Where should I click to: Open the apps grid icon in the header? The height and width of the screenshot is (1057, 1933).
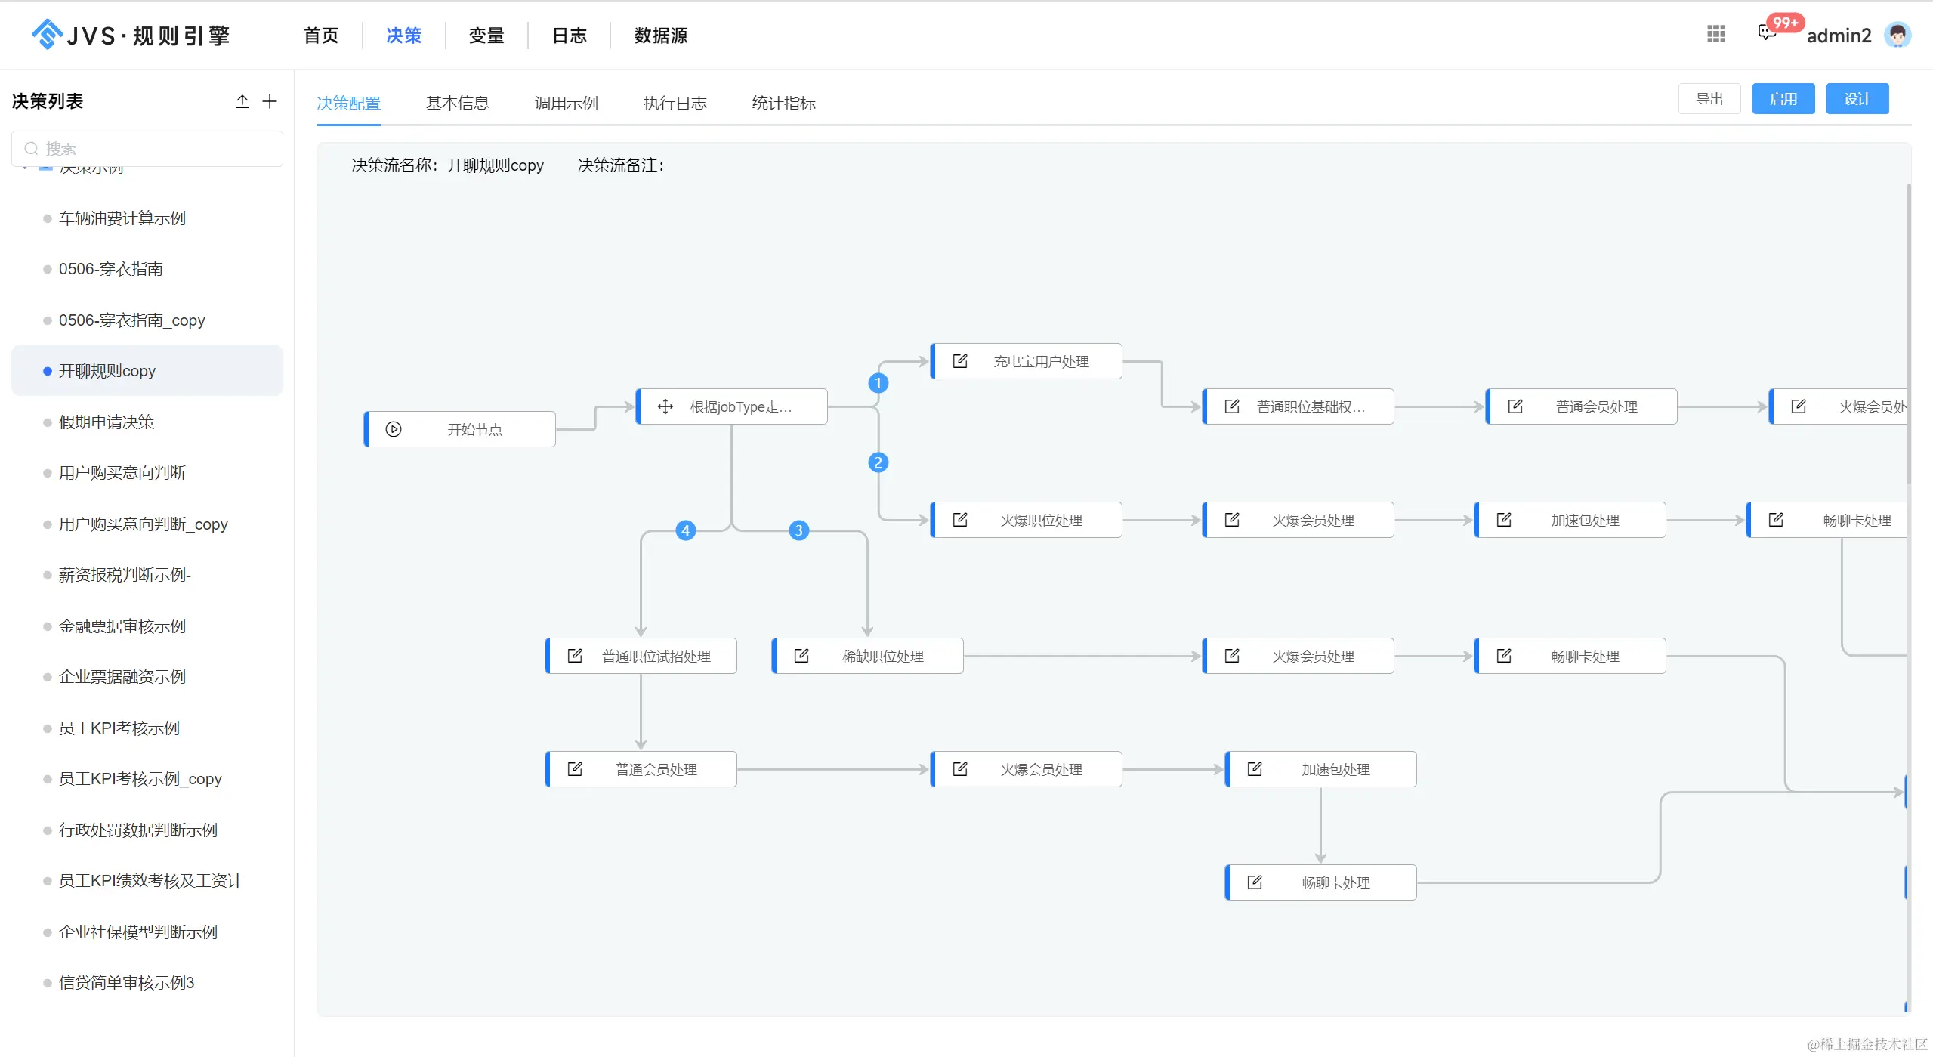coord(1715,34)
